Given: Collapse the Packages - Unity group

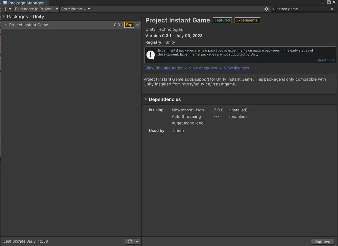Looking at the screenshot, I should coord(4,17).
